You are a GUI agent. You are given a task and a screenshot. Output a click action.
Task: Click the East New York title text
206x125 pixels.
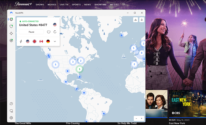point(177,123)
